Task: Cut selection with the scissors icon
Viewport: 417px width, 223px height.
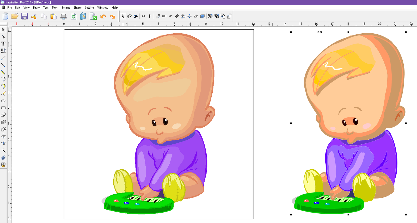Action: click(34, 16)
